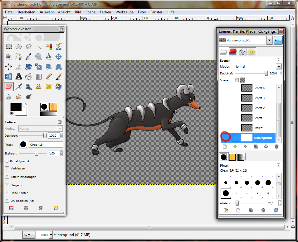The height and width of the screenshot is (242, 298).
Task: Select the Ellipse Select tool
Action: coord(19,46)
